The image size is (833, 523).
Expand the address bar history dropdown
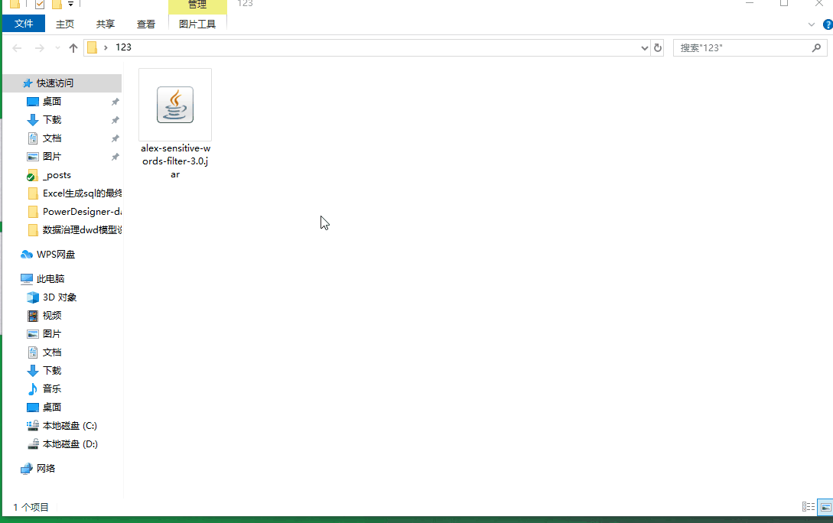(x=644, y=47)
